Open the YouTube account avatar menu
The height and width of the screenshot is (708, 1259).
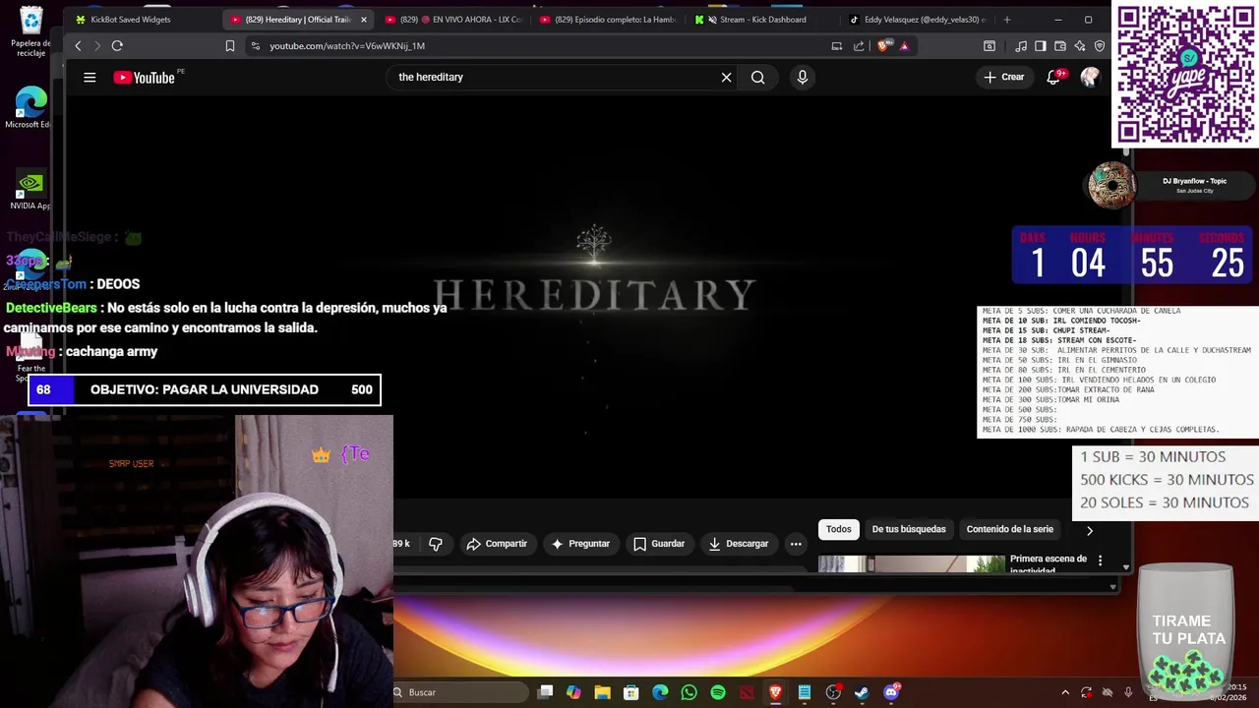[1090, 77]
